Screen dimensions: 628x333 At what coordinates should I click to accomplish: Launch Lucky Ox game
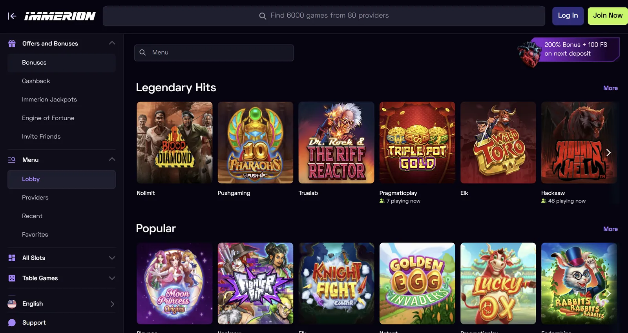[498, 284]
